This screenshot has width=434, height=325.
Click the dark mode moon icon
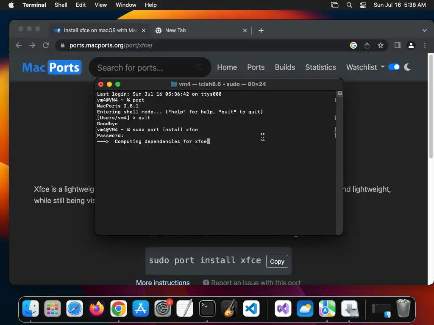(x=407, y=67)
